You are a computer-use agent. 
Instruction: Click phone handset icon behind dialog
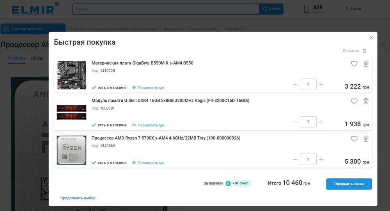[383, 45]
